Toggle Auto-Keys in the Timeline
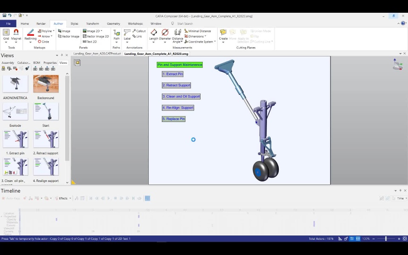 pyautogui.click(x=11, y=198)
